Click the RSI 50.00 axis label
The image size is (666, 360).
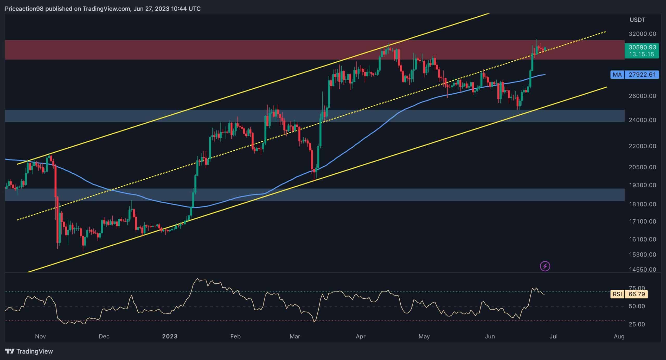click(637, 306)
